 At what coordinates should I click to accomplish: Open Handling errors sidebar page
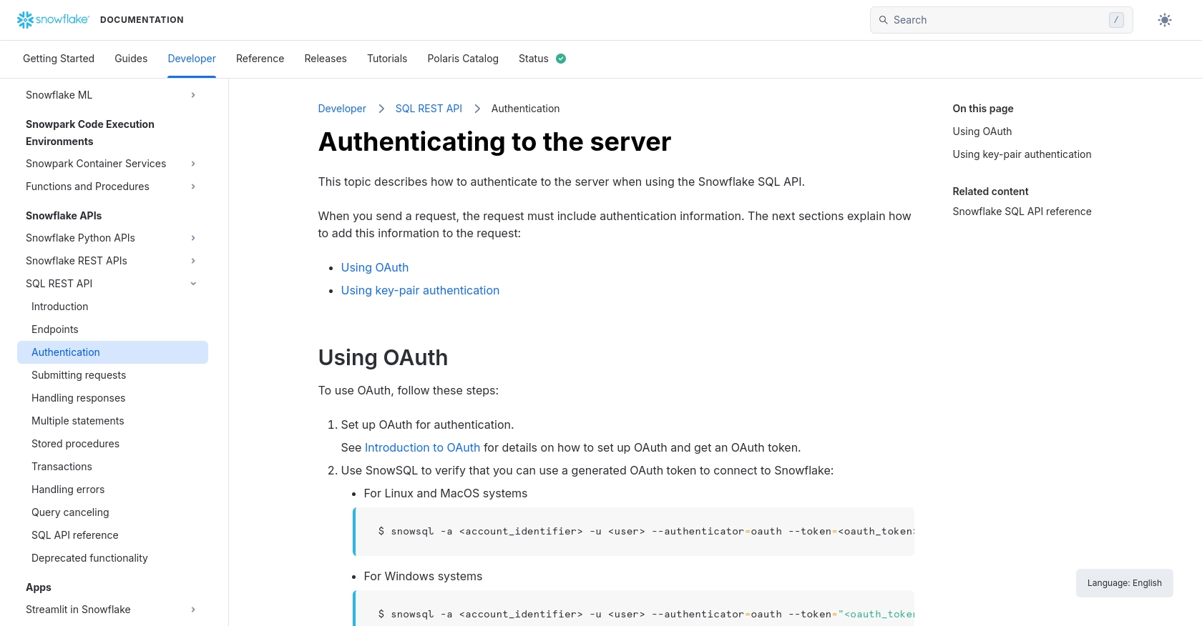tap(68, 490)
